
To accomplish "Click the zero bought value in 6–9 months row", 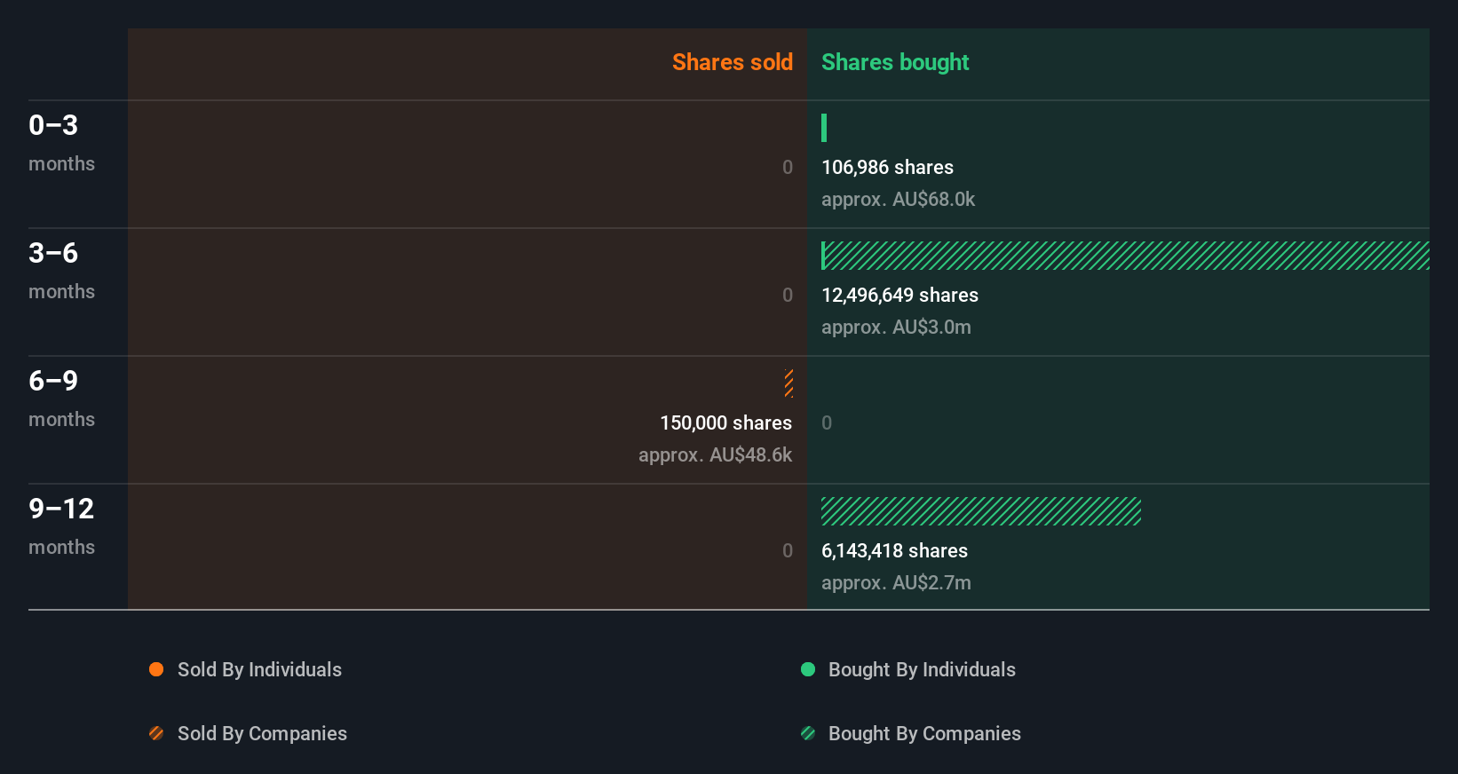I will coord(827,423).
